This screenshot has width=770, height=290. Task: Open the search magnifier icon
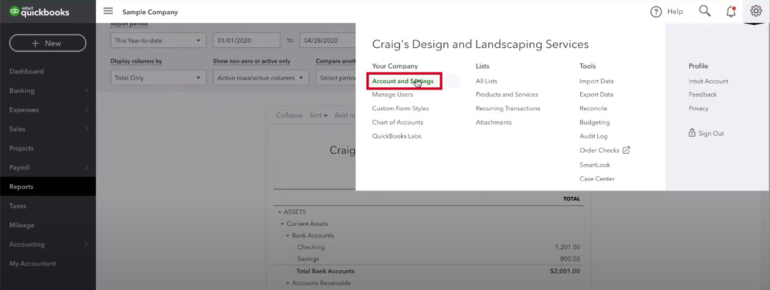pos(705,11)
